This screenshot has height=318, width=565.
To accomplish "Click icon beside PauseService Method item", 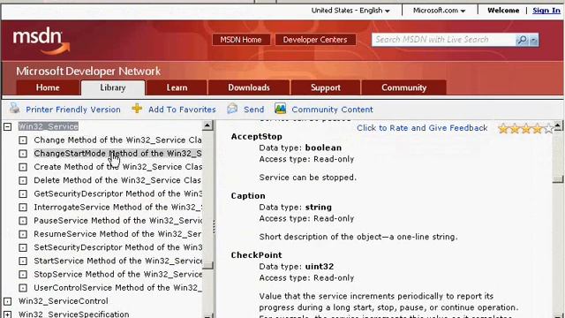I will point(23,221).
